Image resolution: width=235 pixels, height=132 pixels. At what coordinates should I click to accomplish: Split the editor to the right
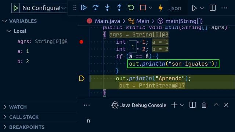point(213,8)
